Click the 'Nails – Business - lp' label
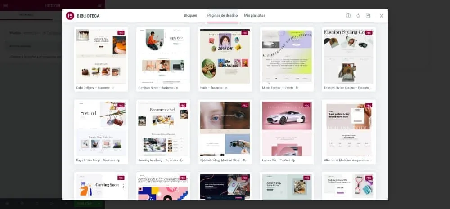 click(214, 88)
